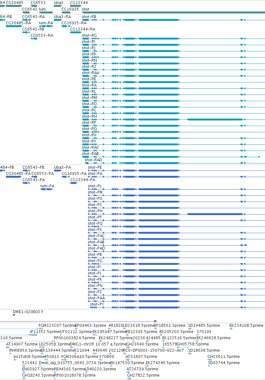
Task: Click the EK234108.5prime EST label
Action: tap(246, 326)
